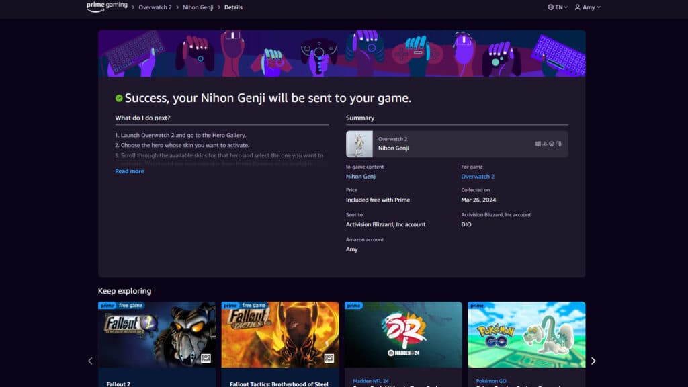This screenshot has width=688, height=387.
Task: Select the Xbox platform icon in Summary
Action: coord(552,143)
